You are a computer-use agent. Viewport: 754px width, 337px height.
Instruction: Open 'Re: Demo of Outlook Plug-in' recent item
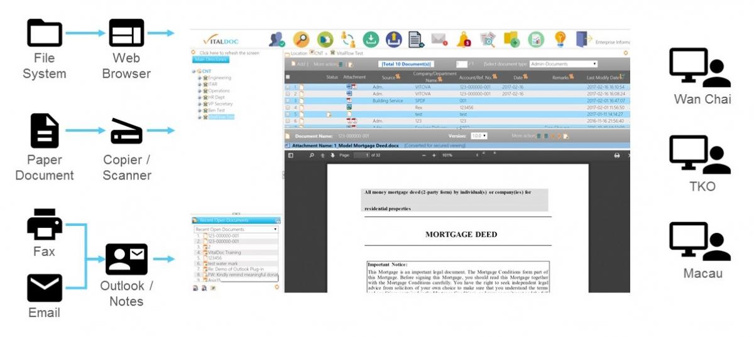(235, 269)
